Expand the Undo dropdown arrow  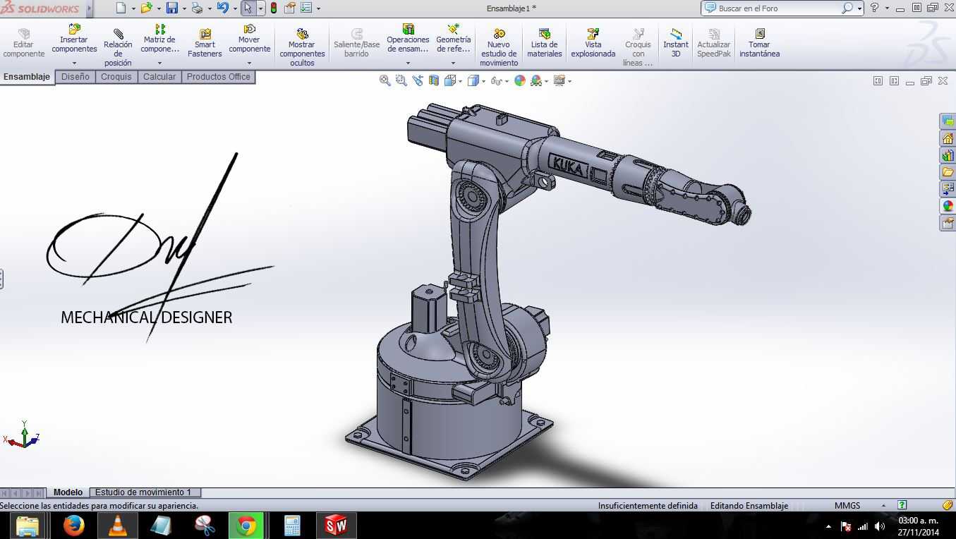[x=235, y=9]
